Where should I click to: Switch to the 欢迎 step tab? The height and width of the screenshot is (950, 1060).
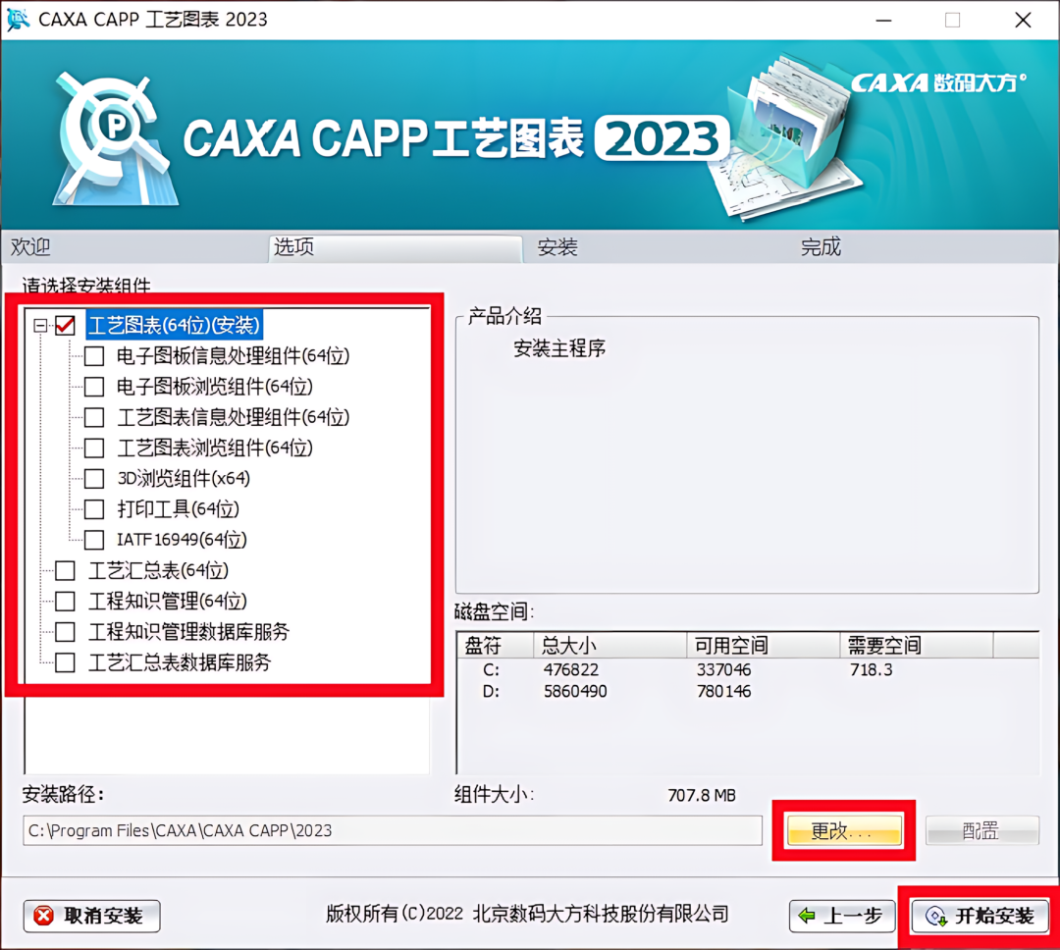30,246
